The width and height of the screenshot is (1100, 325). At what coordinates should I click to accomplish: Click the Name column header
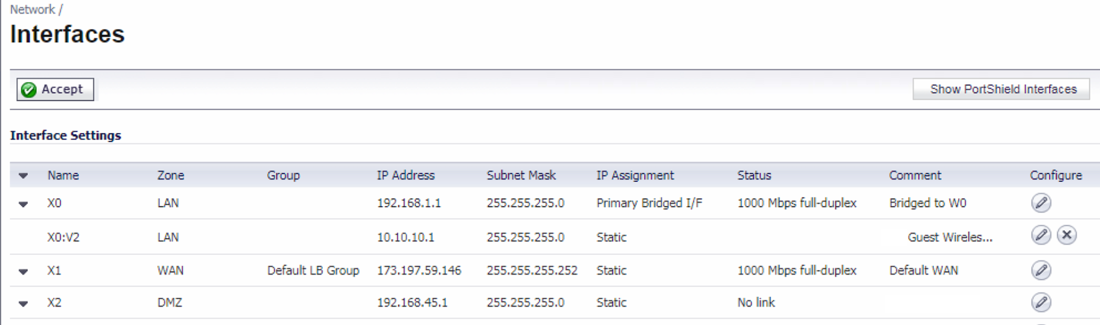click(x=63, y=176)
